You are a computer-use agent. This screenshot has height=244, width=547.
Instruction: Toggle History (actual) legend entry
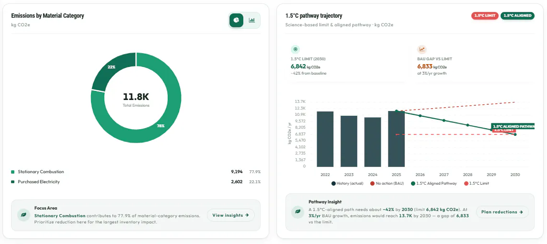pos(347,183)
